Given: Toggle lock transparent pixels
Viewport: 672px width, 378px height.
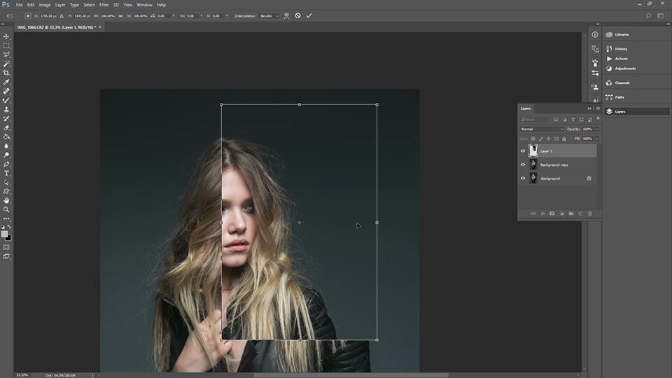Looking at the screenshot, I should pyautogui.click(x=533, y=139).
